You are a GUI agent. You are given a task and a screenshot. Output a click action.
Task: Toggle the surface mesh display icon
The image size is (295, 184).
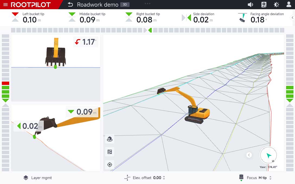pyautogui.click(x=110, y=152)
